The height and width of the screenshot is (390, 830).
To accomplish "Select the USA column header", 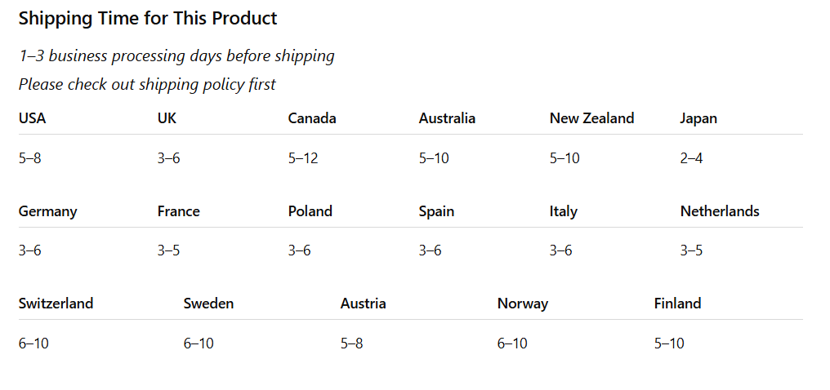I will 33,118.
